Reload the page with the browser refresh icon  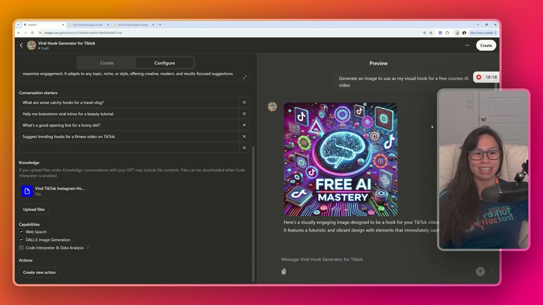tap(32, 33)
